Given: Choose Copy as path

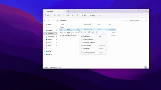Looking at the screenshot, I should pyautogui.click(x=93, y=45).
